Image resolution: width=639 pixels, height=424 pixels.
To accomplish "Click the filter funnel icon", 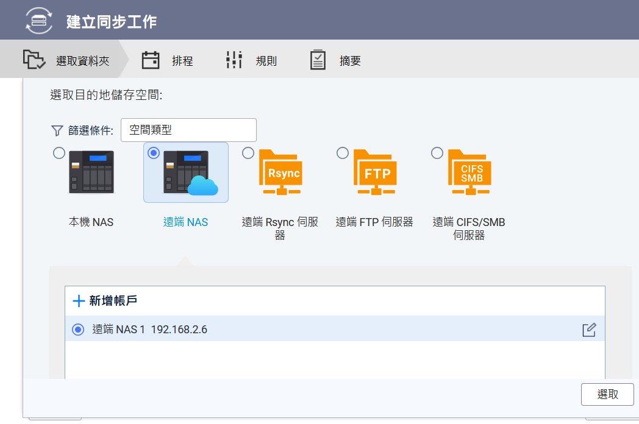I will (x=57, y=130).
